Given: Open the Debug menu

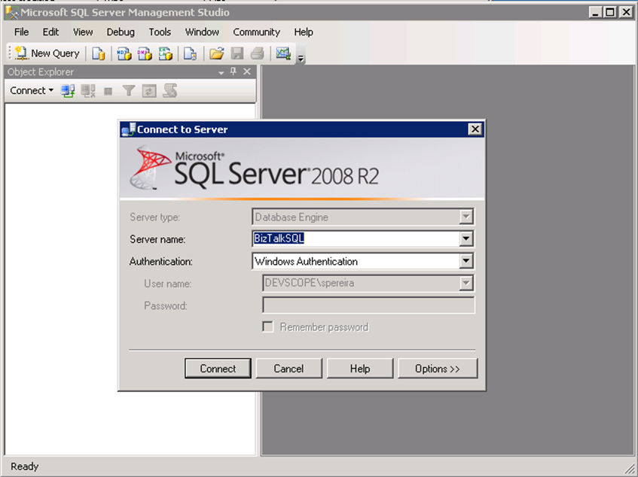Looking at the screenshot, I should point(121,32).
